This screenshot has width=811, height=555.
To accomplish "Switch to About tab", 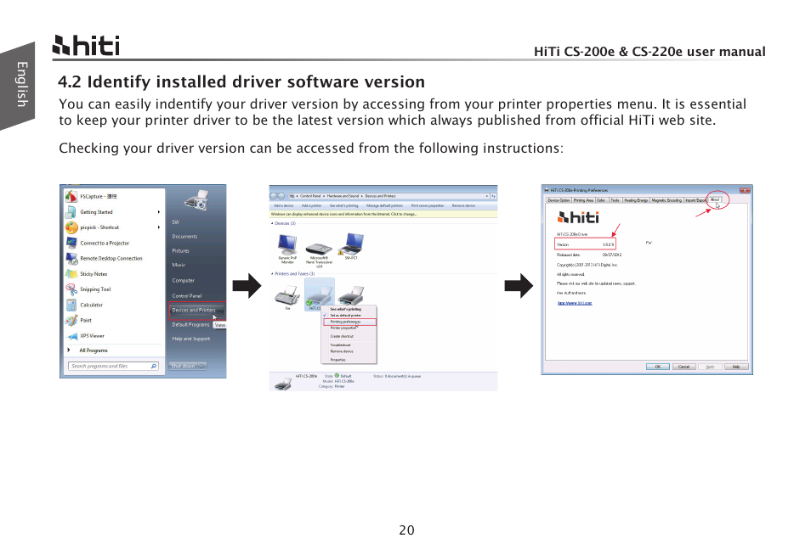I will 714,199.
